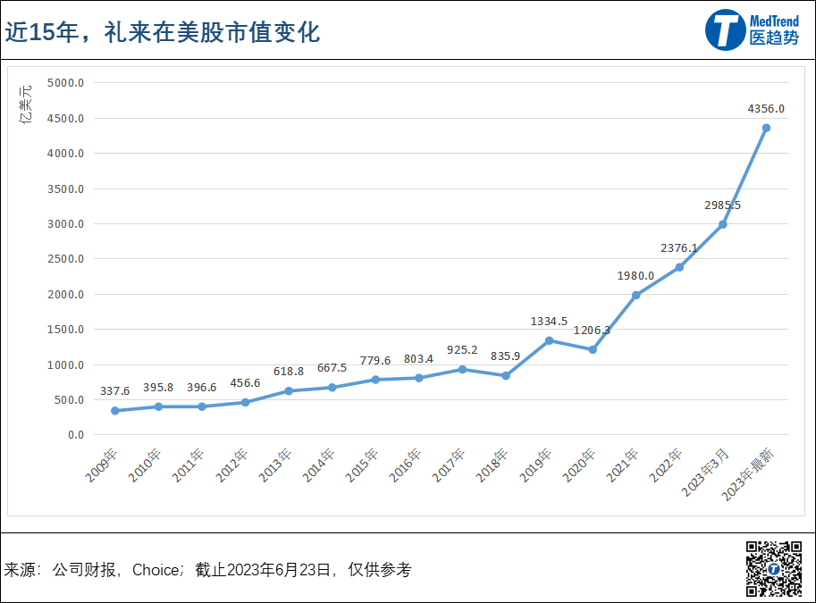The height and width of the screenshot is (603, 816).
Task: Click the 618.8 data label
Action: tap(289, 372)
